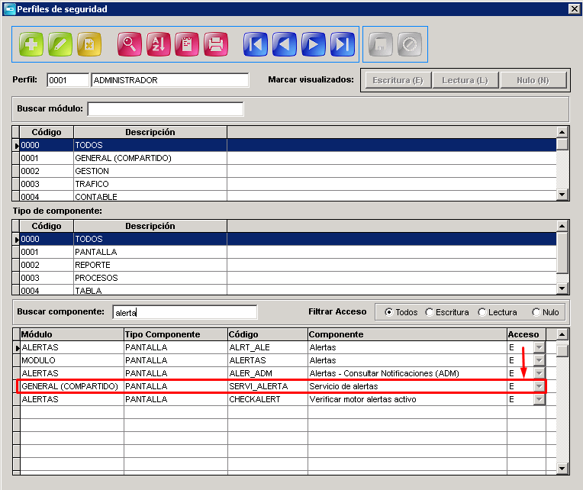583x490 pixels.
Task: Click the A-Z sort icon
Action: pos(158,44)
